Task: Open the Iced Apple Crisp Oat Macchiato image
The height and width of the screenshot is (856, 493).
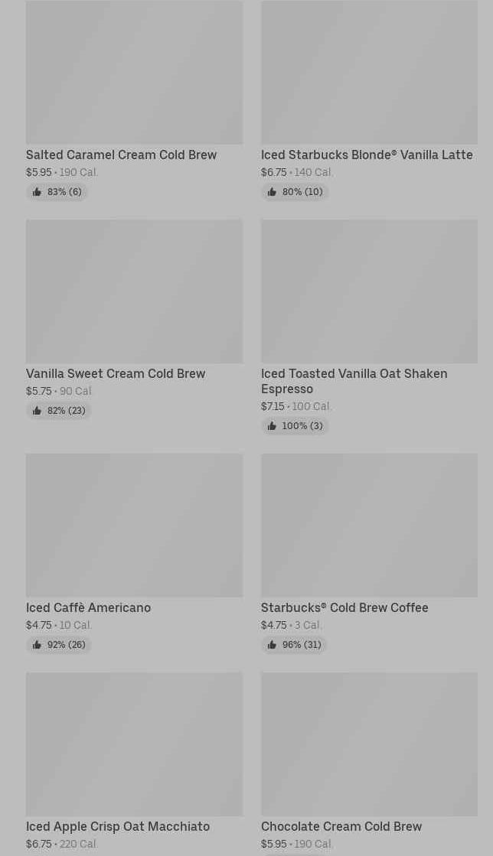Action: click(134, 744)
